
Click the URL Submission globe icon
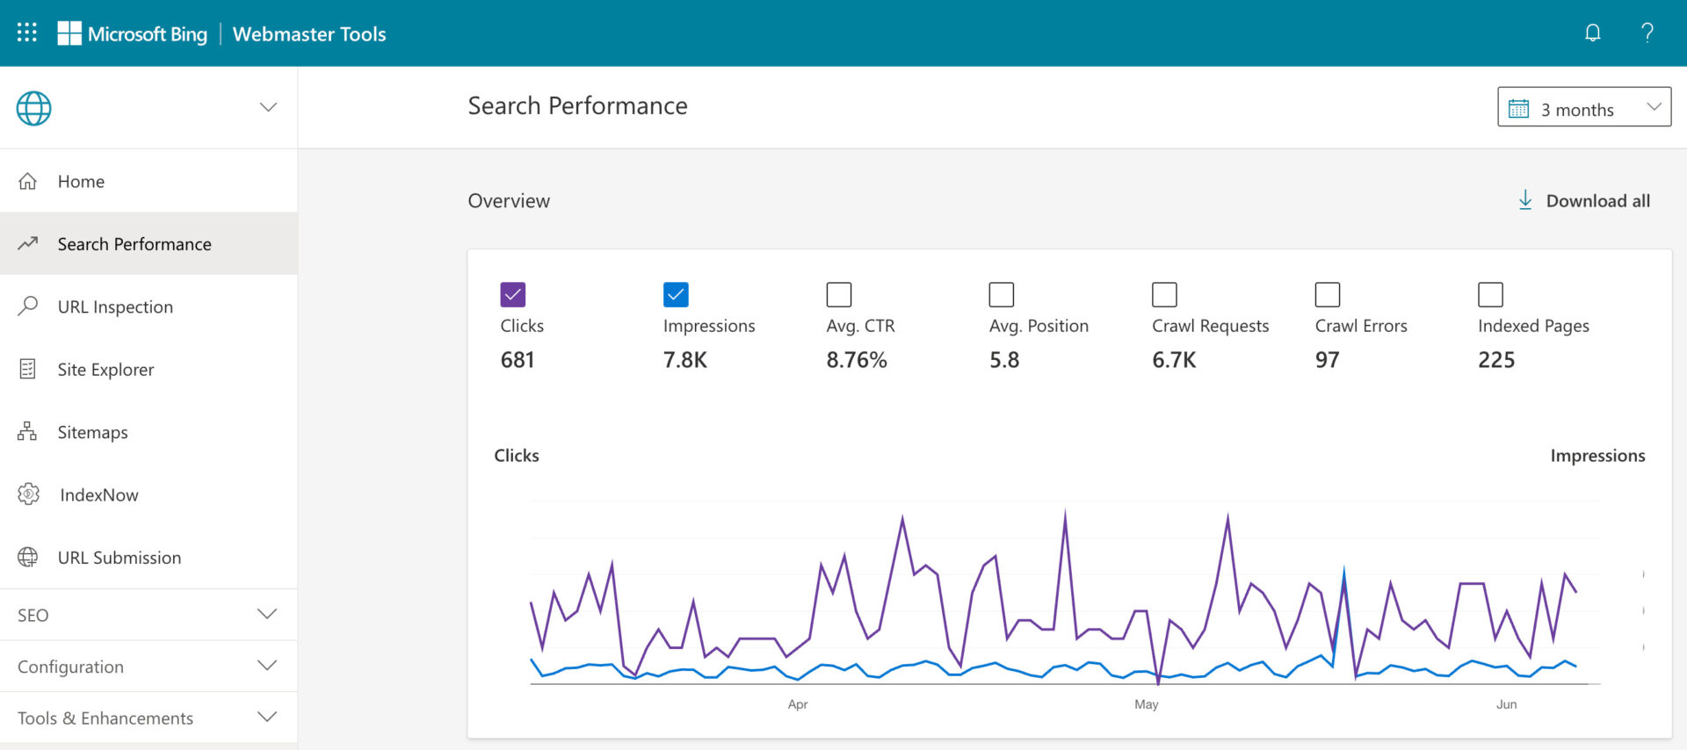28,557
